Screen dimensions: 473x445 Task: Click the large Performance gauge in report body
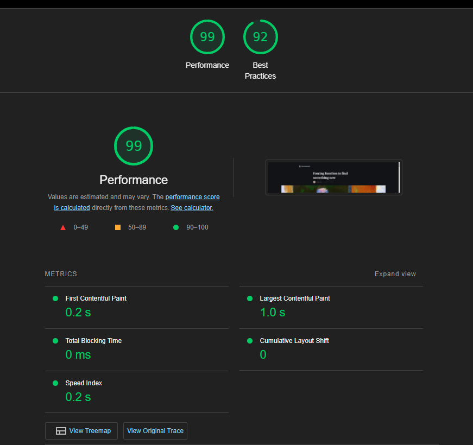pos(134,146)
